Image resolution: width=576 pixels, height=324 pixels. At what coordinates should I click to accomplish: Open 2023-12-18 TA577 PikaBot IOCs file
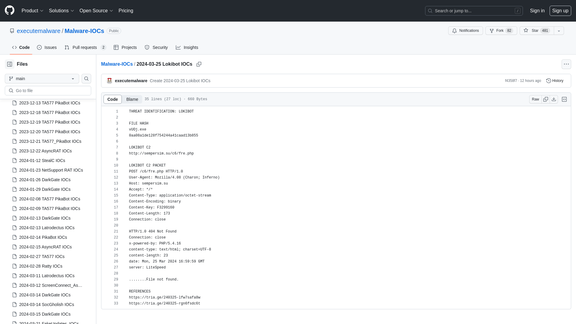49,112
